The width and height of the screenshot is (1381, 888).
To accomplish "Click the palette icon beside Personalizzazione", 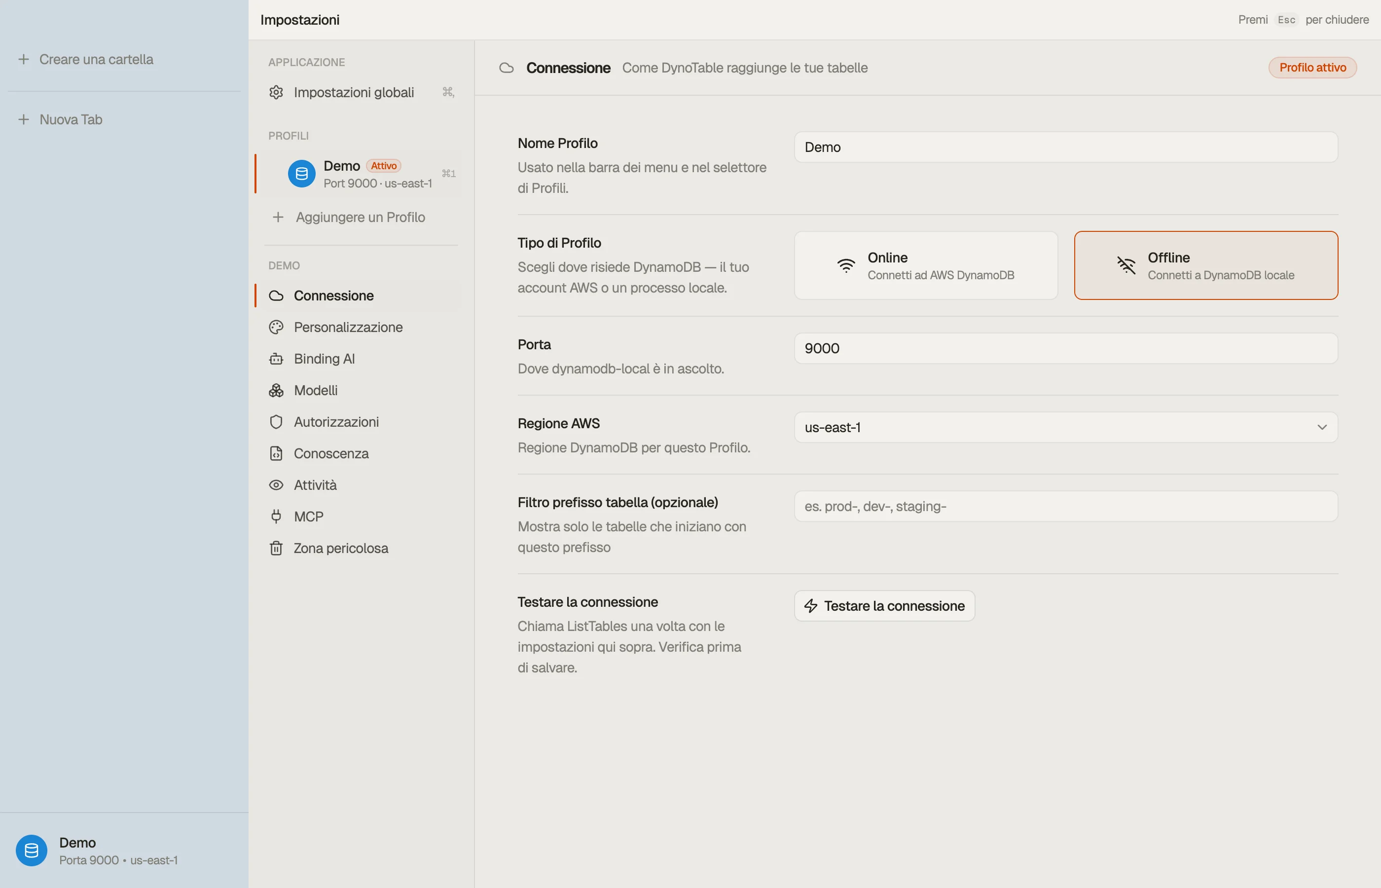I will 276,327.
